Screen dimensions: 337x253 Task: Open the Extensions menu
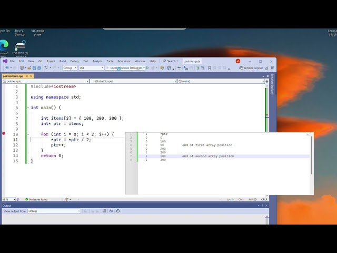click(124, 61)
